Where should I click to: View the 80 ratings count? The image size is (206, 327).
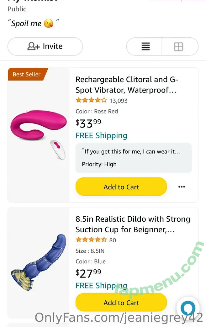(113, 240)
